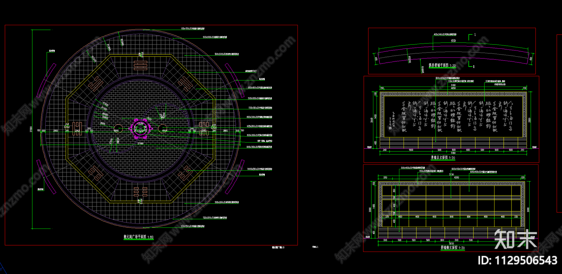Pick the 4500 dimension in side elevation

(456, 178)
